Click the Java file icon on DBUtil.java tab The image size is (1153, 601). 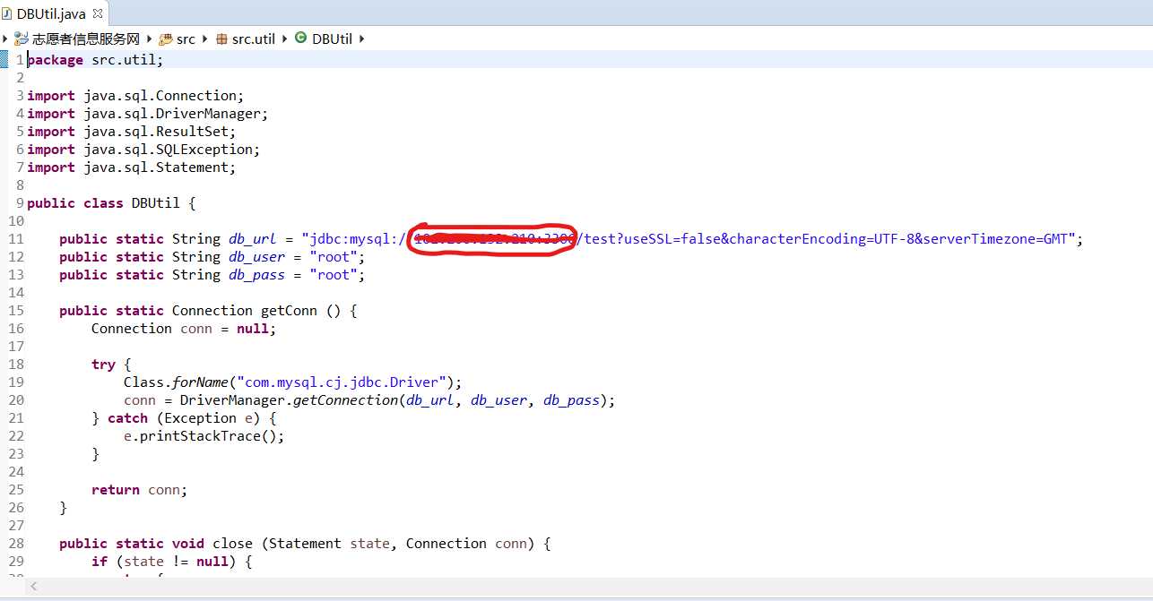click(8, 13)
